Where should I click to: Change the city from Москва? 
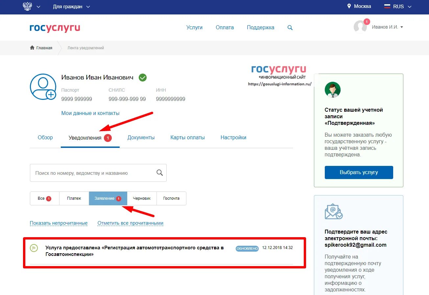point(362,6)
